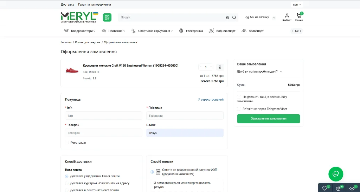
Task: Click the E-Mail field containing 'denys'
Action: (185, 133)
